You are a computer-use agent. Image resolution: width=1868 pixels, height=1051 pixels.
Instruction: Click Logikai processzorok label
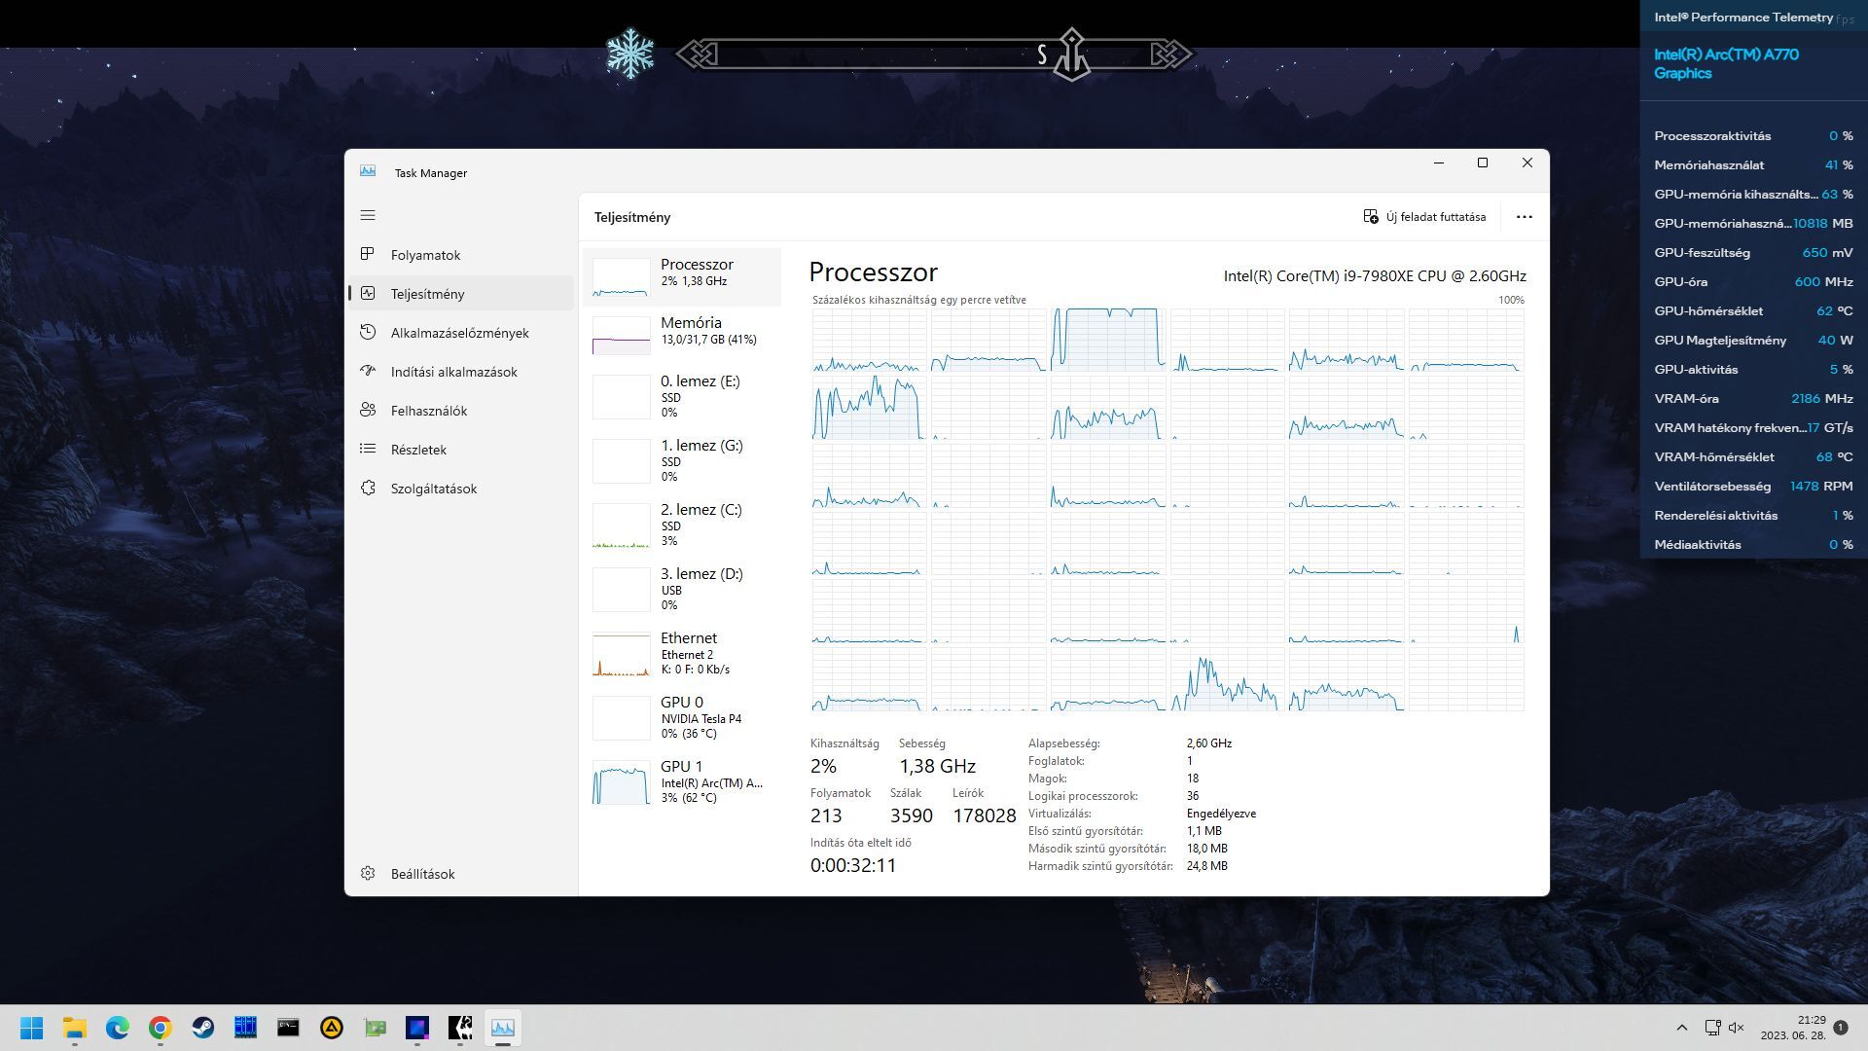point(1083,796)
